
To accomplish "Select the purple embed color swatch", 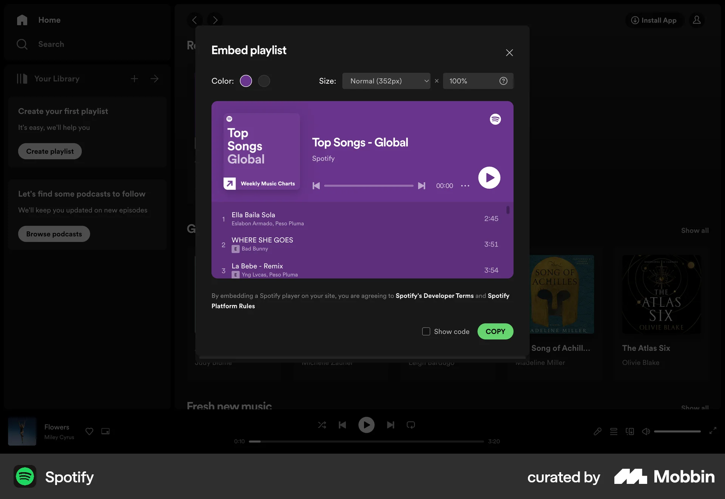I will click(246, 81).
